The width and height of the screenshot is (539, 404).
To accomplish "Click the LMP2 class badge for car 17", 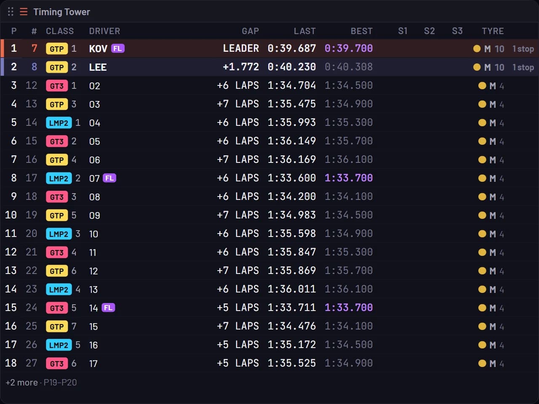I will coord(59,178).
